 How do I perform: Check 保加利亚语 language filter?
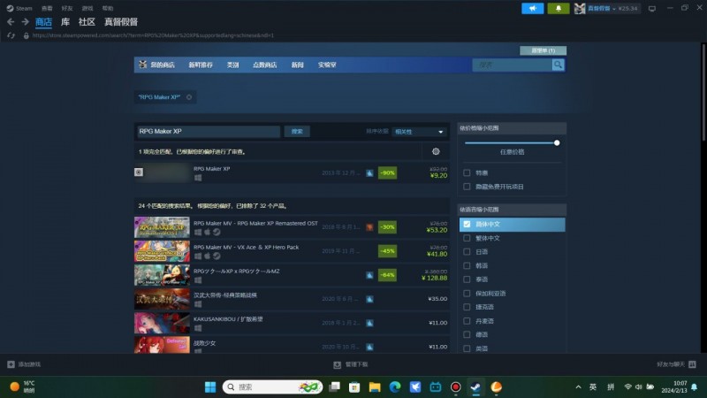(x=467, y=294)
